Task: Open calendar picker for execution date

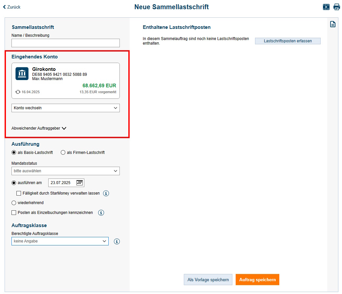Action: pos(80,183)
